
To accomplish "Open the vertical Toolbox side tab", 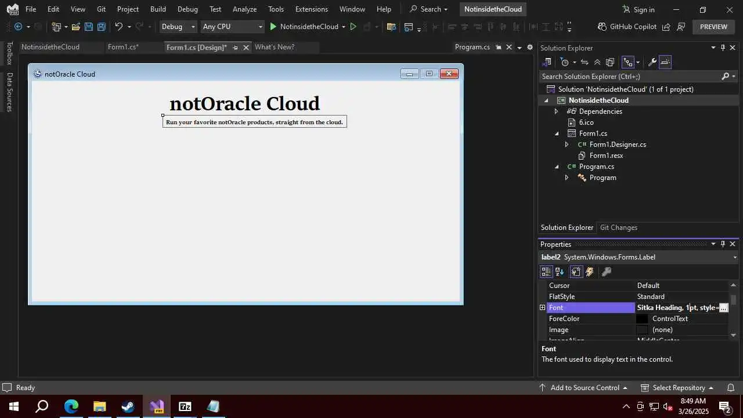I will click(9, 53).
